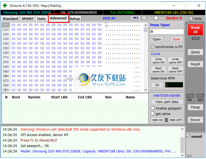The image size is (206, 159).
Task: Click the HDD.BY link
Action: (109, 18)
